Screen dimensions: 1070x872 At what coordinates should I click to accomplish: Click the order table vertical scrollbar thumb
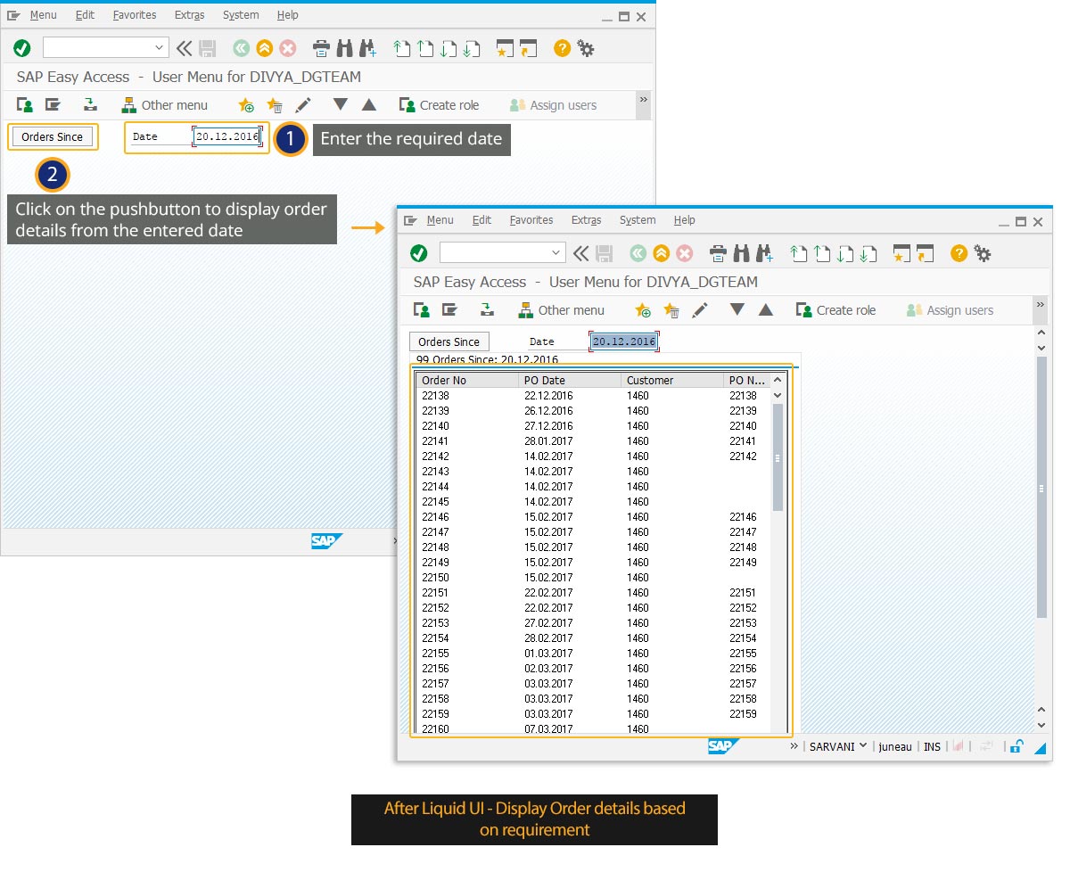click(778, 457)
